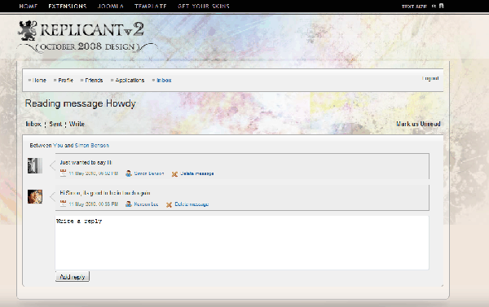The width and height of the screenshot is (489, 307).
Task: Open the JOOMLA top menu
Action: point(110,6)
